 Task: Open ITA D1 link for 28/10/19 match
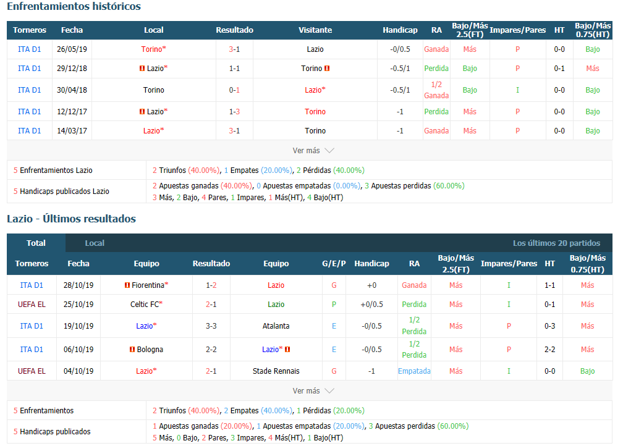click(x=32, y=285)
